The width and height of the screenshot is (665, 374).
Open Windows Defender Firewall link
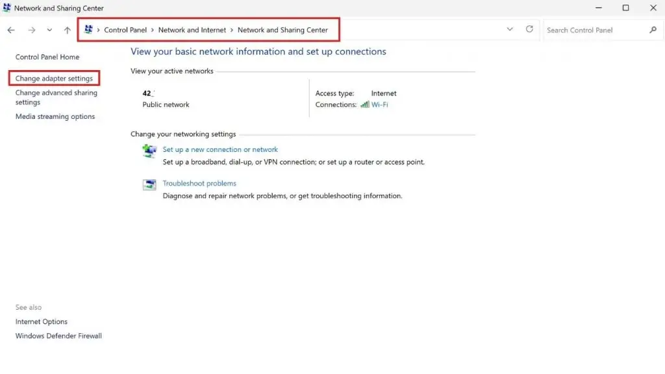click(x=58, y=336)
